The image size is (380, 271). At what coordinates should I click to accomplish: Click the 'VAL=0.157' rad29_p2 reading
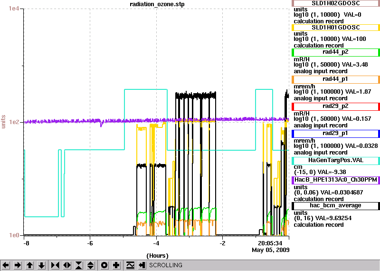point(357,119)
